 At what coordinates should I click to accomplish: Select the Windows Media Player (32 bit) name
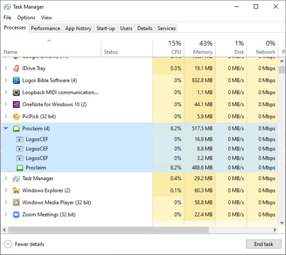pyautogui.click(x=57, y=202)
